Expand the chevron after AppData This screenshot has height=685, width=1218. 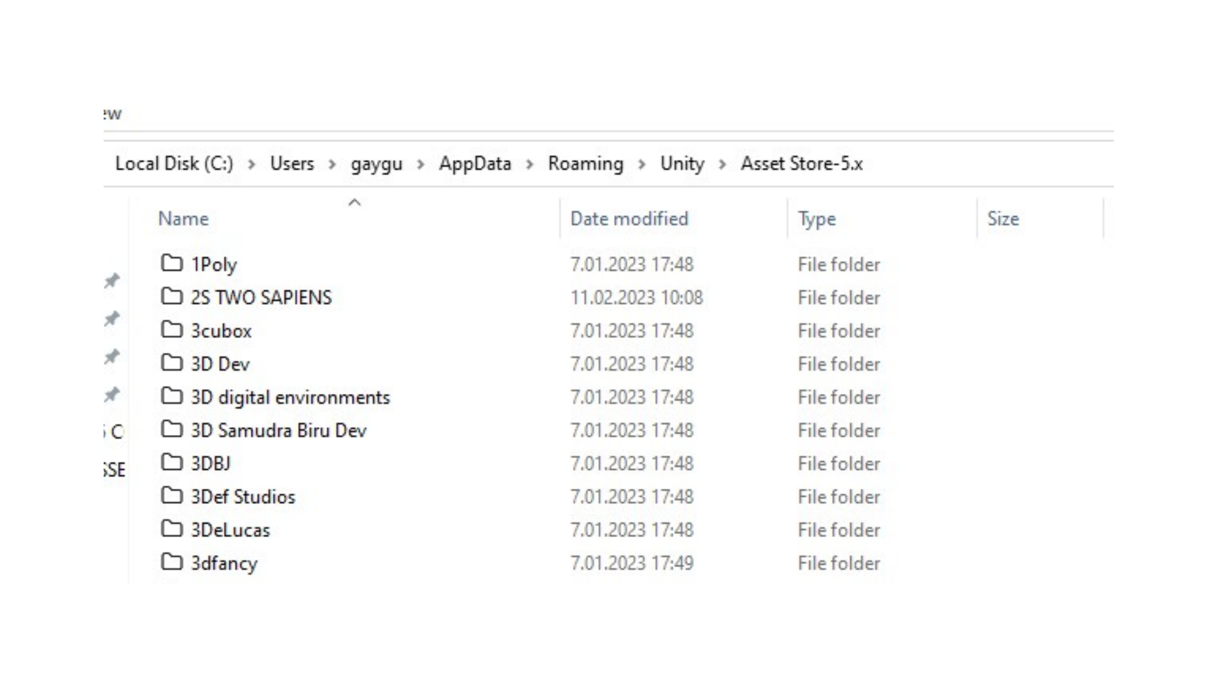tap(530, 164)
